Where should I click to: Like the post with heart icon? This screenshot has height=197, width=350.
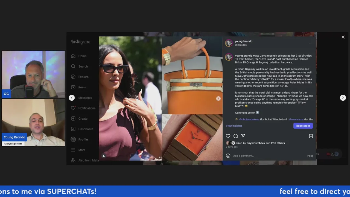pos(228,136)
